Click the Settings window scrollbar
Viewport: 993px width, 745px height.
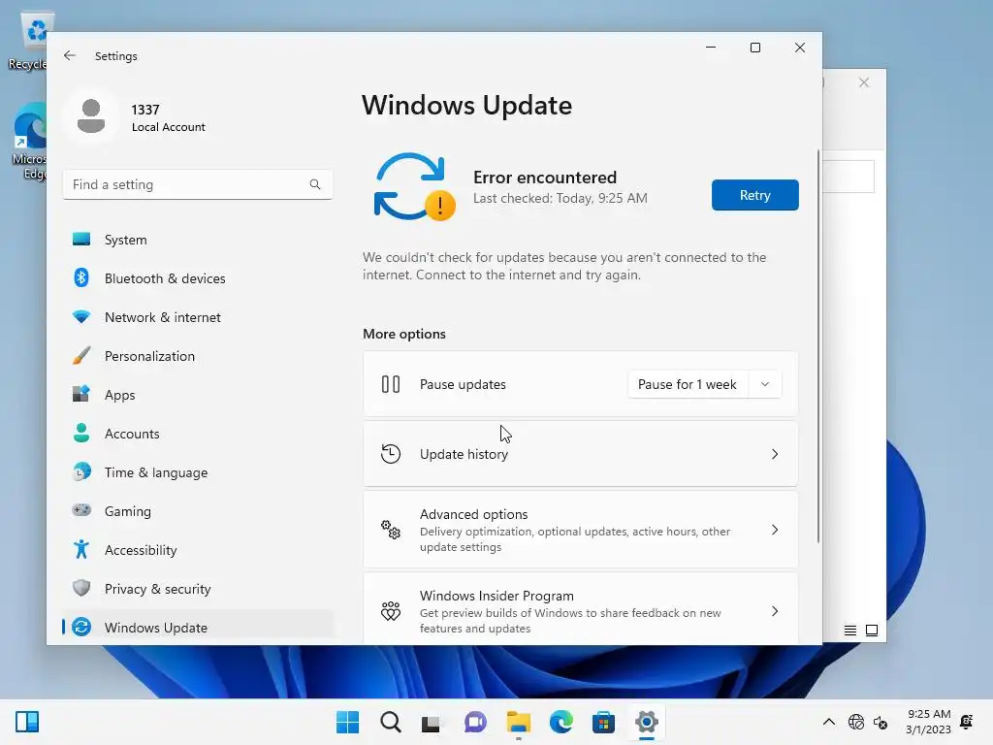click(x=818, y=346)
